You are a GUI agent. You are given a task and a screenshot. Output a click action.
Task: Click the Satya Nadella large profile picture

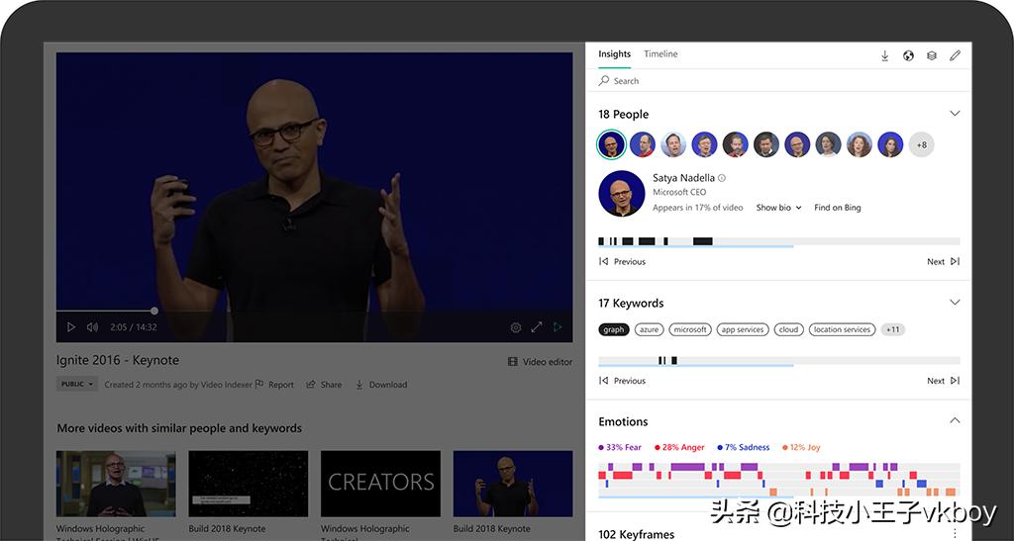coord(622,194)
